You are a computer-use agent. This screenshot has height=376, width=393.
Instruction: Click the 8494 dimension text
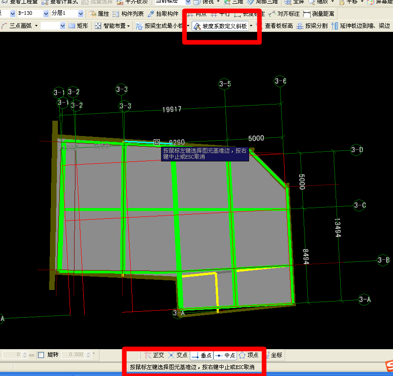click(306, 257)
